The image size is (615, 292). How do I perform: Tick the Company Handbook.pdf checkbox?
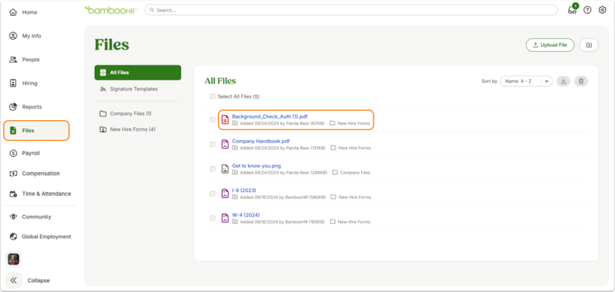point(213,145)
